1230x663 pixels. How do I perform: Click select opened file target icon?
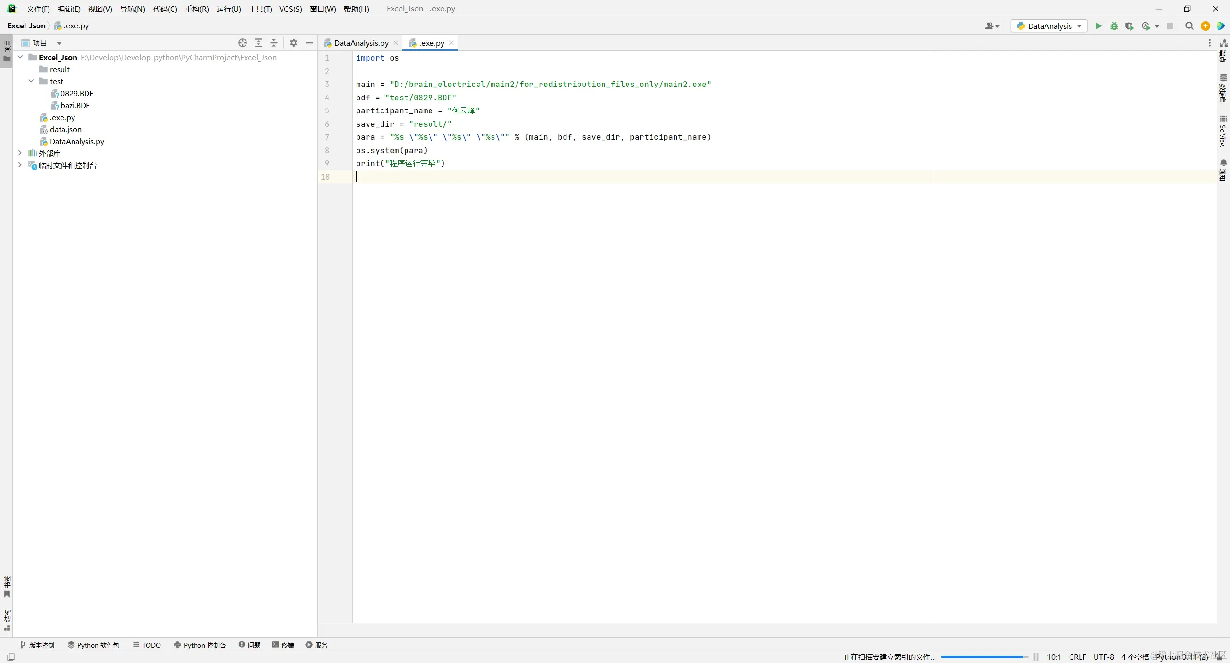243,43
